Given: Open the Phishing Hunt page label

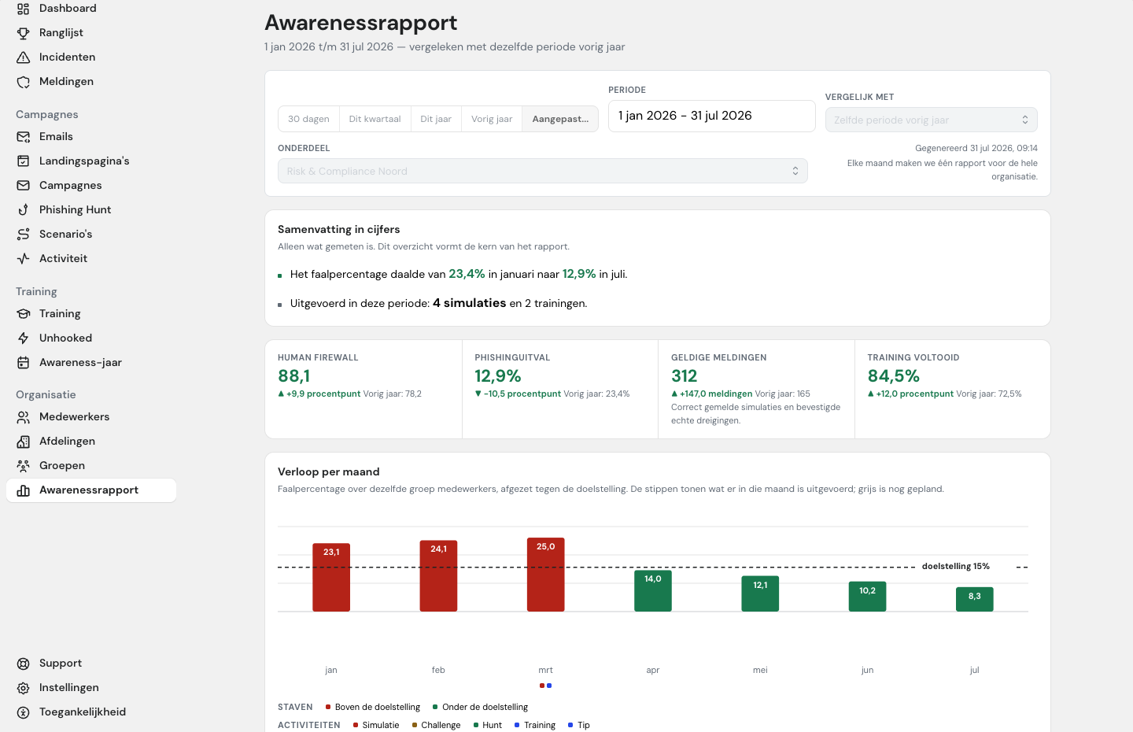Looking at the screenshot, I should (x=75, y=210).
